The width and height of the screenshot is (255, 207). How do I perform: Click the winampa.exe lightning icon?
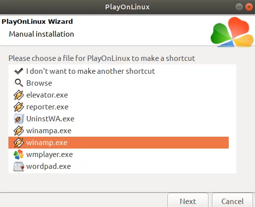[19, 131]
